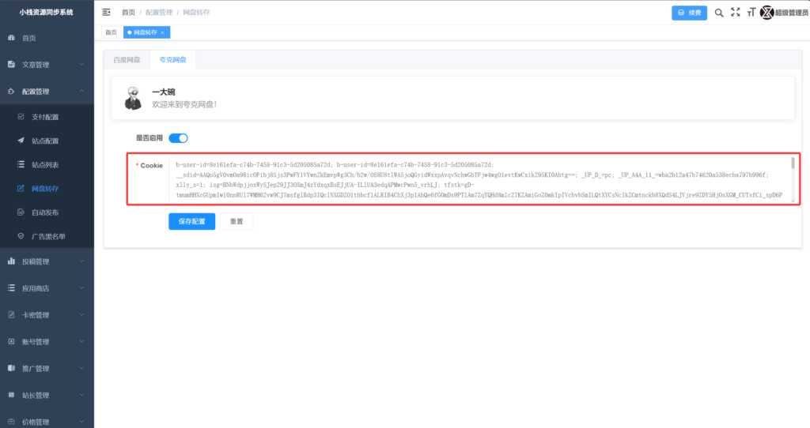Image resolution: width=810 pixels, height=428 pixels.
Task: Click the Cookie textarea scrollbar
Action: (793, 167)
